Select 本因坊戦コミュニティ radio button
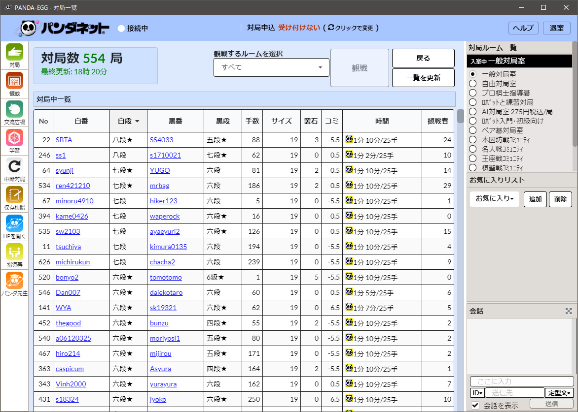This screenshot has height=412, width=578. (x=473, y=139)
